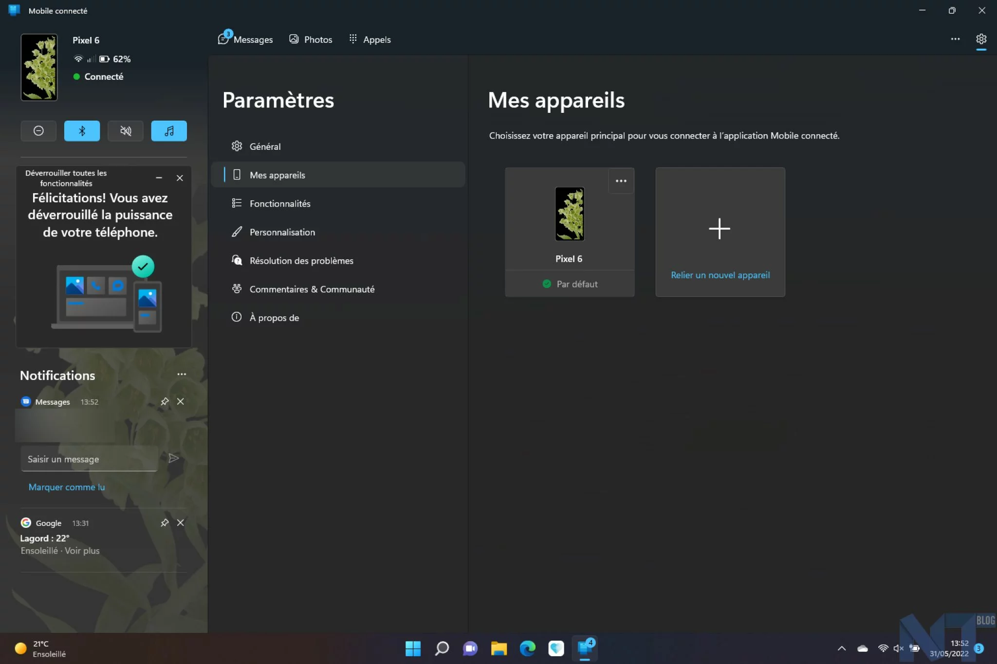This screenshot has width=997, height=664.
Task: Open Pixel 6 device options menu
Action: coord(621,181)
